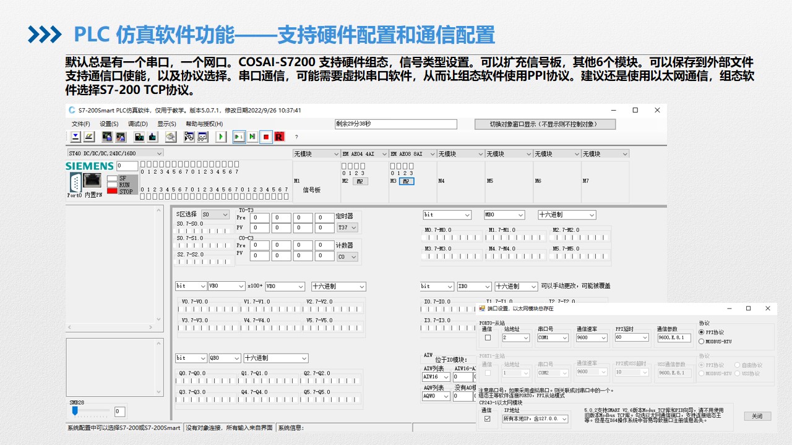Open the AIW16 analog input list dropdown
This screenshot has height=445, width=792.
pyautogui.click(x=436, y=376)
